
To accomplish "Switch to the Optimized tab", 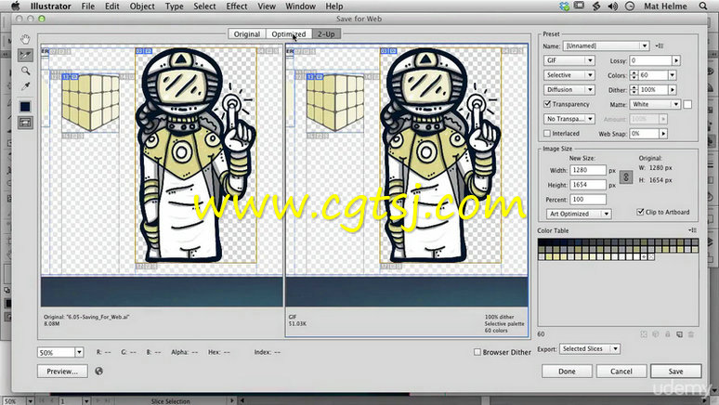I will pos(288,34).
